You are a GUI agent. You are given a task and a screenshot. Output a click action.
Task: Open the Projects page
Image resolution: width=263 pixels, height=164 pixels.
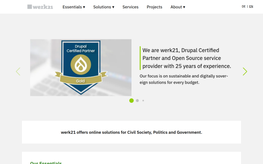tap(154, 7)
